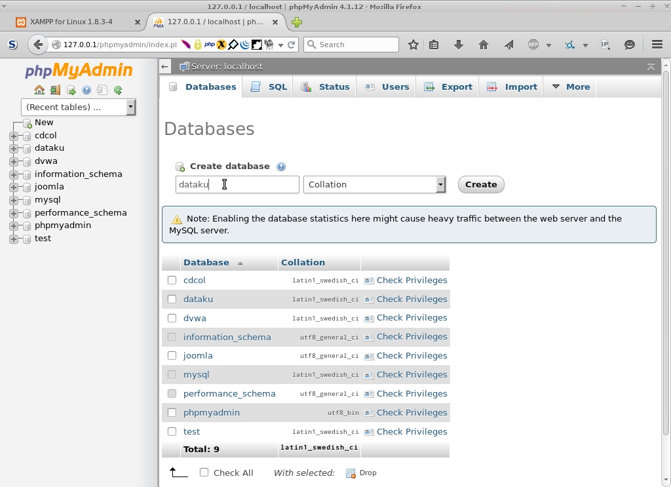Click the Adblock Plus ABP icon
Screen dimensions: 671x487
[533, 45]
